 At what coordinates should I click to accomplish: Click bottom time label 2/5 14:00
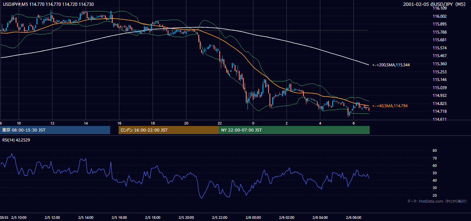[86, 217]
